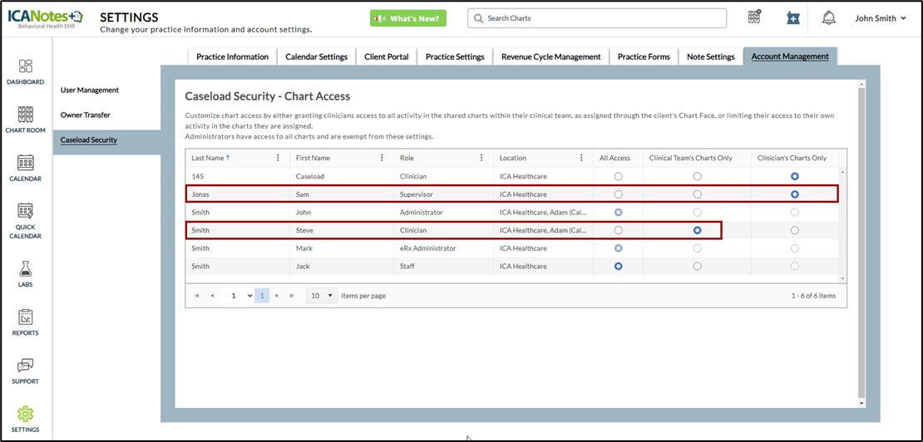Open the Support chat icon
Screen dimensions: 923x442
point(25,366)
